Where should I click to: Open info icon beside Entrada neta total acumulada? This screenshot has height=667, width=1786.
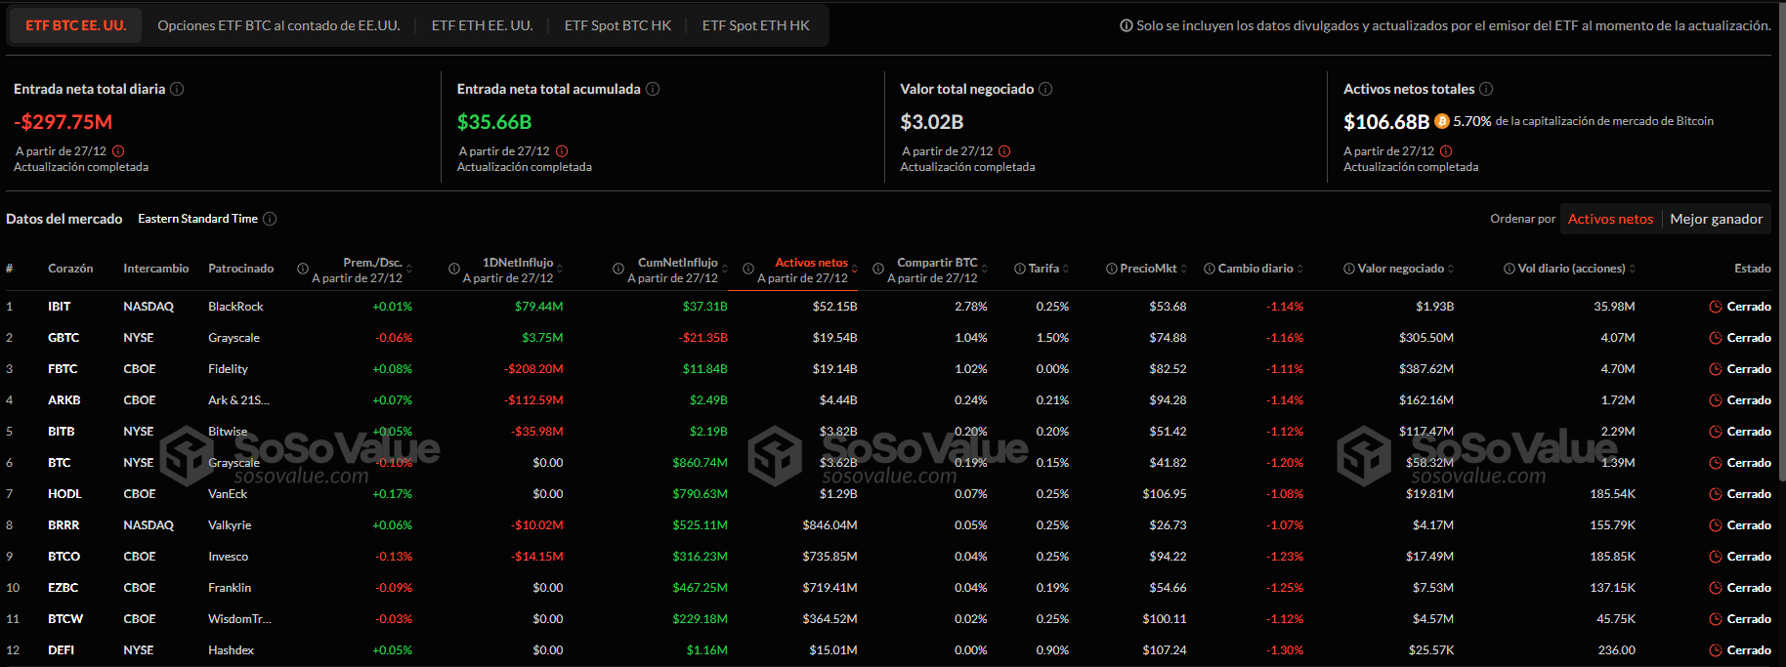click(x=653, y=89)
